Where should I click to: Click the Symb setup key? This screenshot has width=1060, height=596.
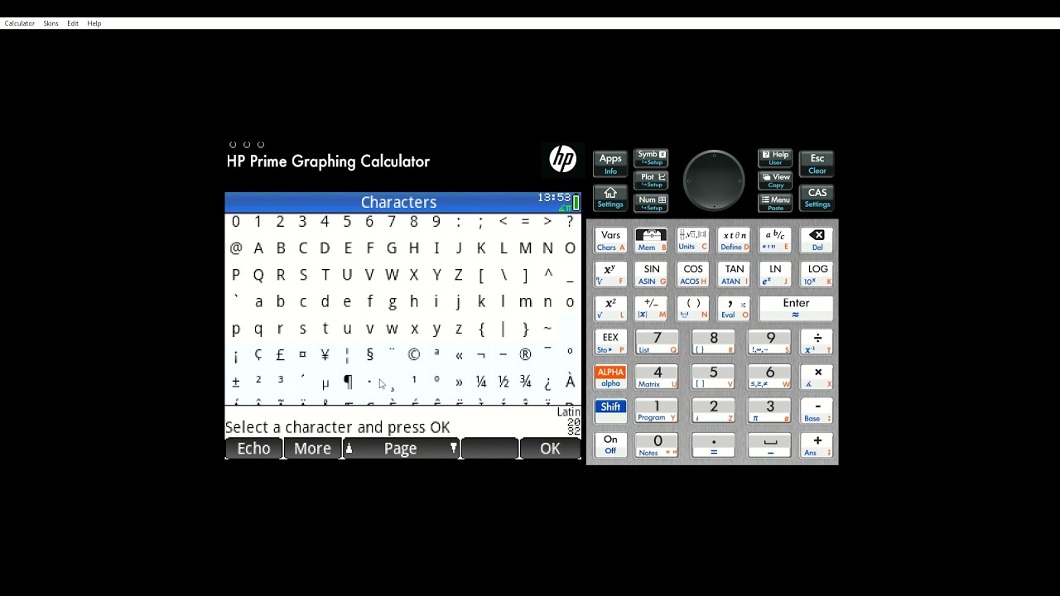tap(652, 157)
